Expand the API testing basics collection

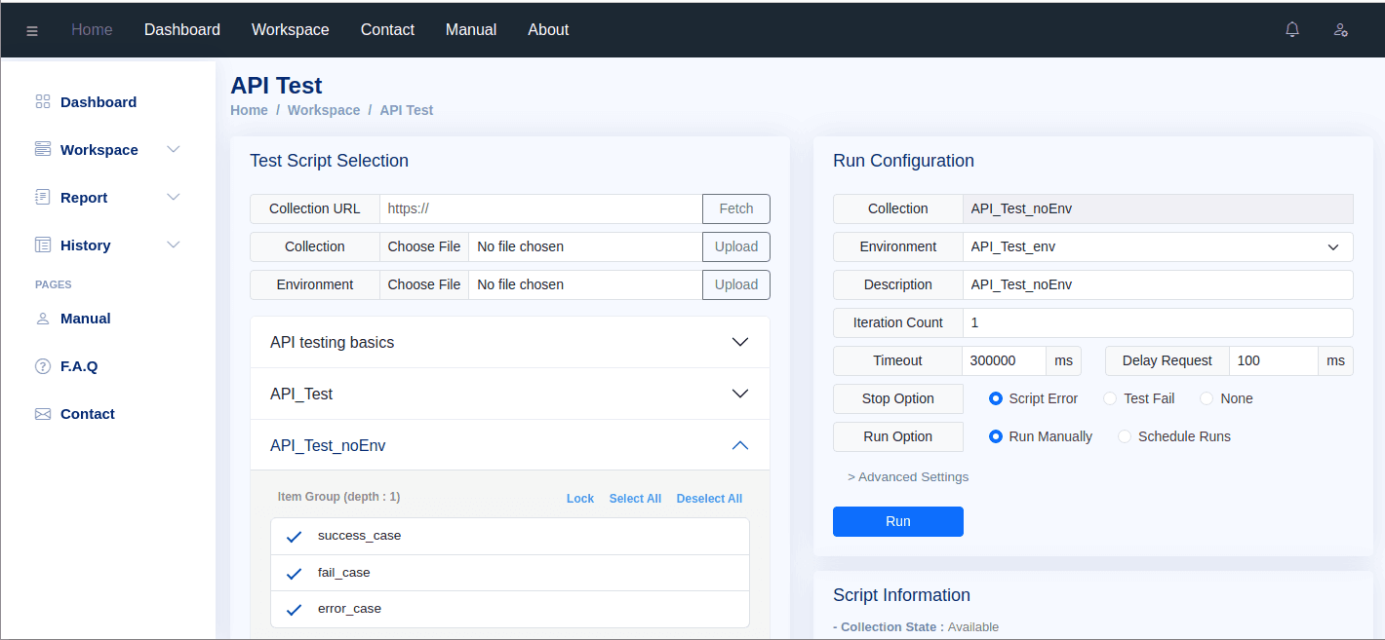coord(739,342)
